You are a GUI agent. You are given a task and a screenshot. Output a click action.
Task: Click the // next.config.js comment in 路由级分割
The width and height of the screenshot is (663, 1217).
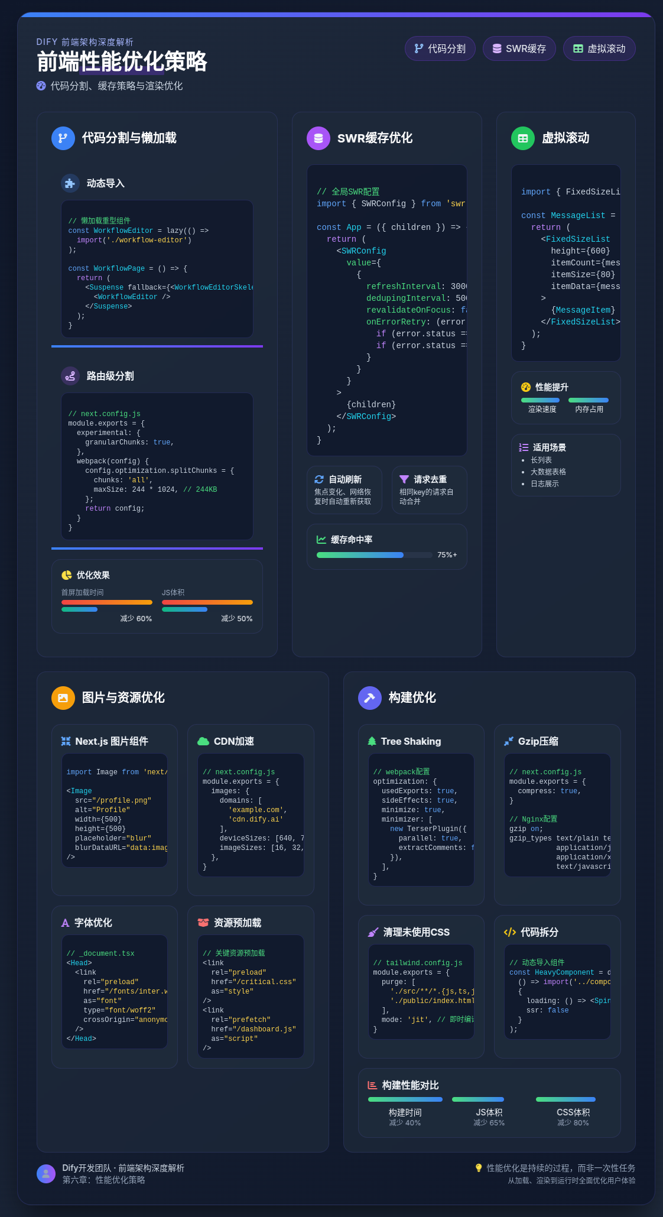point(104,414)
